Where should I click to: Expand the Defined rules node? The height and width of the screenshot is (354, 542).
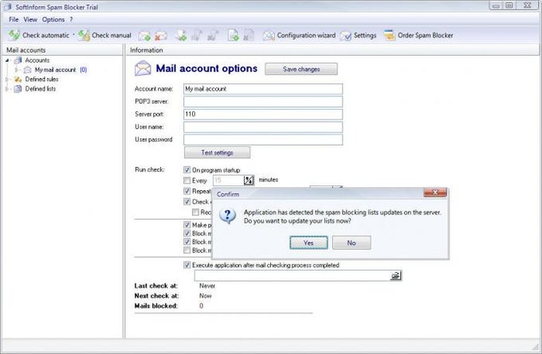tap(7, 80)
